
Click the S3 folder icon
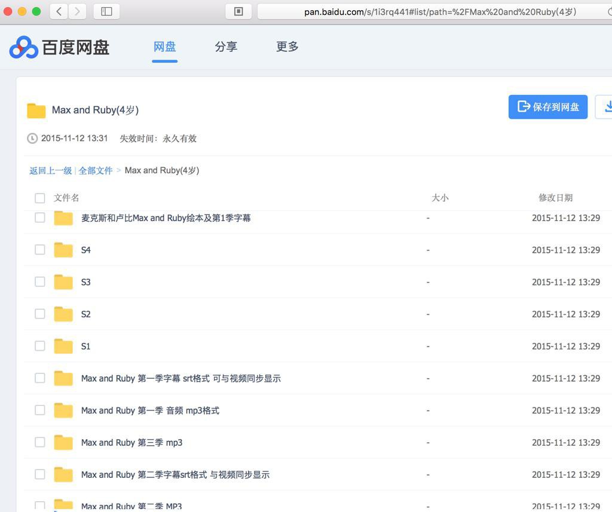[x=63, y=282]
